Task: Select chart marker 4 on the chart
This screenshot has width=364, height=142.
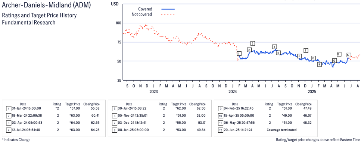Action: pyautogui.click(x=275, y=46)
